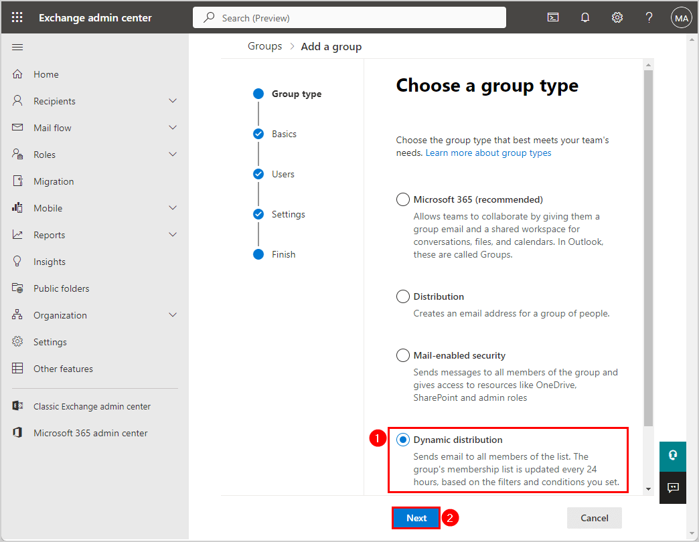Click the search magnifier icon

click(x=209, y=17)
